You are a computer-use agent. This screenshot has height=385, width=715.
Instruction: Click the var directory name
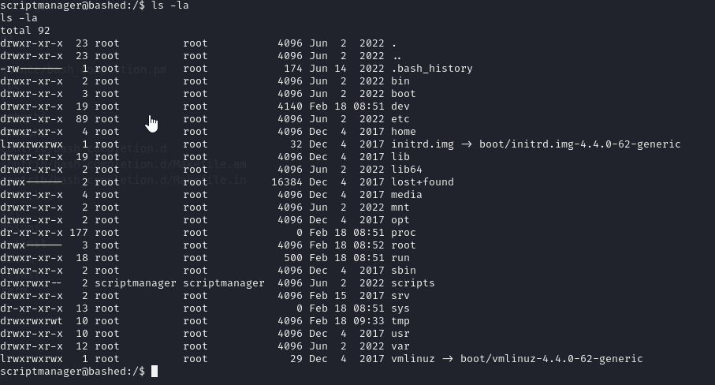(x=400, y=346)
